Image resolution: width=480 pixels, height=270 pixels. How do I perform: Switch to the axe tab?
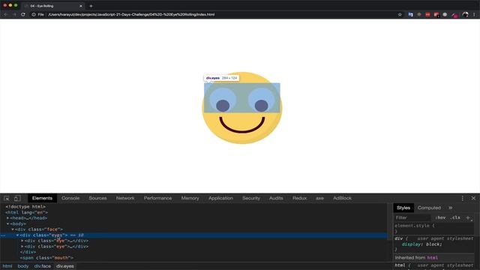pyautogui.click(x=319, y=198)
